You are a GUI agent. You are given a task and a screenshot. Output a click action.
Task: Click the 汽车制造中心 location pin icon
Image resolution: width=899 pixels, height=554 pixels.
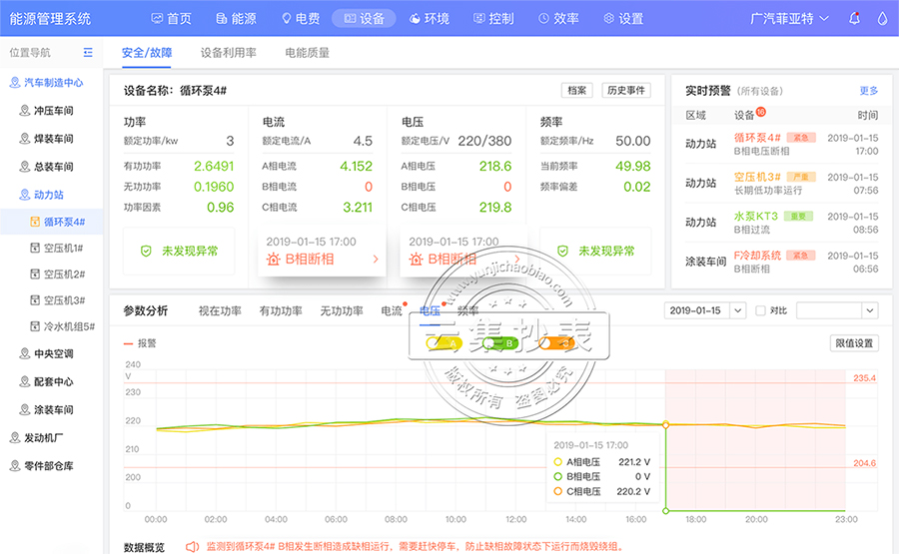click(x=14, y=84)
